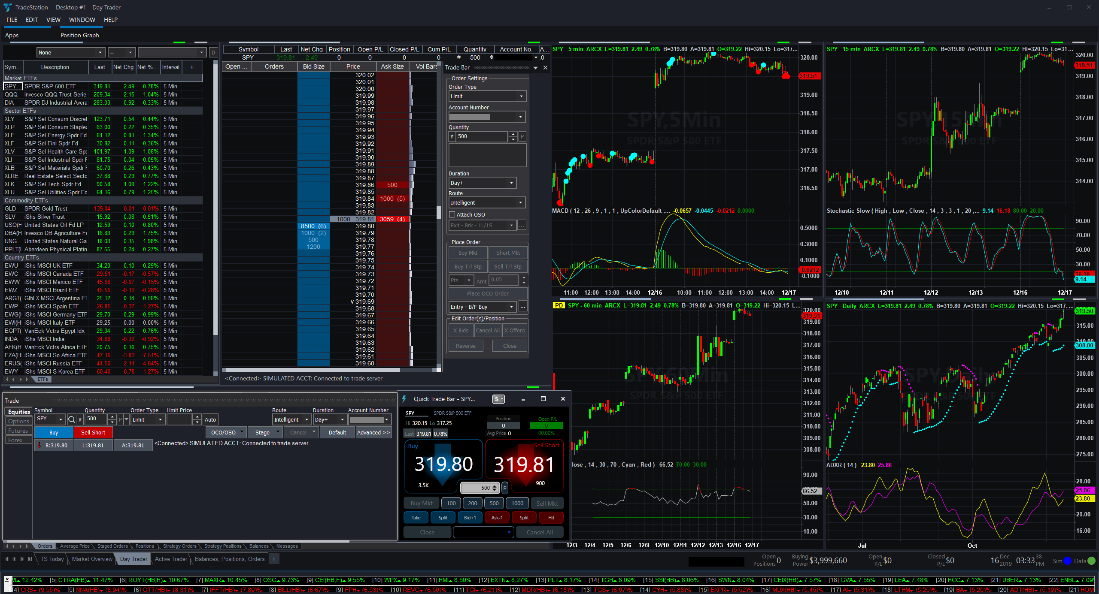Open the OCO/OSO dropdown button

pos(226,432)
